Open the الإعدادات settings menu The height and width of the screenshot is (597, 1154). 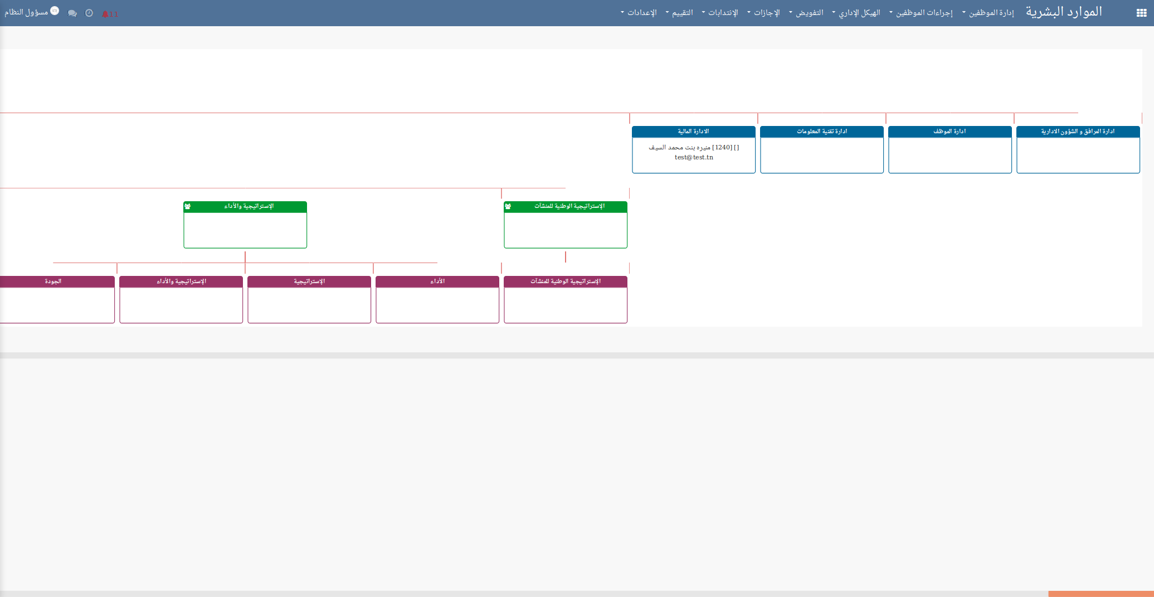point(639,13)
